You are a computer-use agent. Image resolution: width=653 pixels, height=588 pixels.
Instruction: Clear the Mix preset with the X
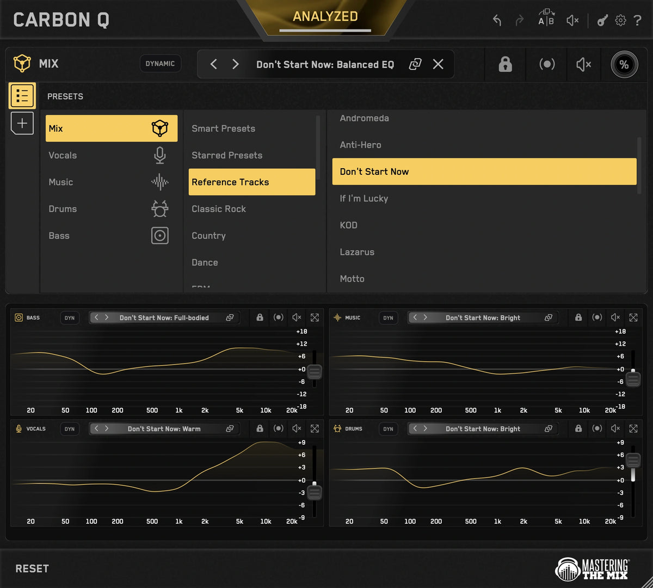438,64
